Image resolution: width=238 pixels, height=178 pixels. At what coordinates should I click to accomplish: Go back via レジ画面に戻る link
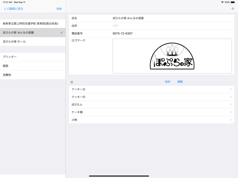[13, 9]
